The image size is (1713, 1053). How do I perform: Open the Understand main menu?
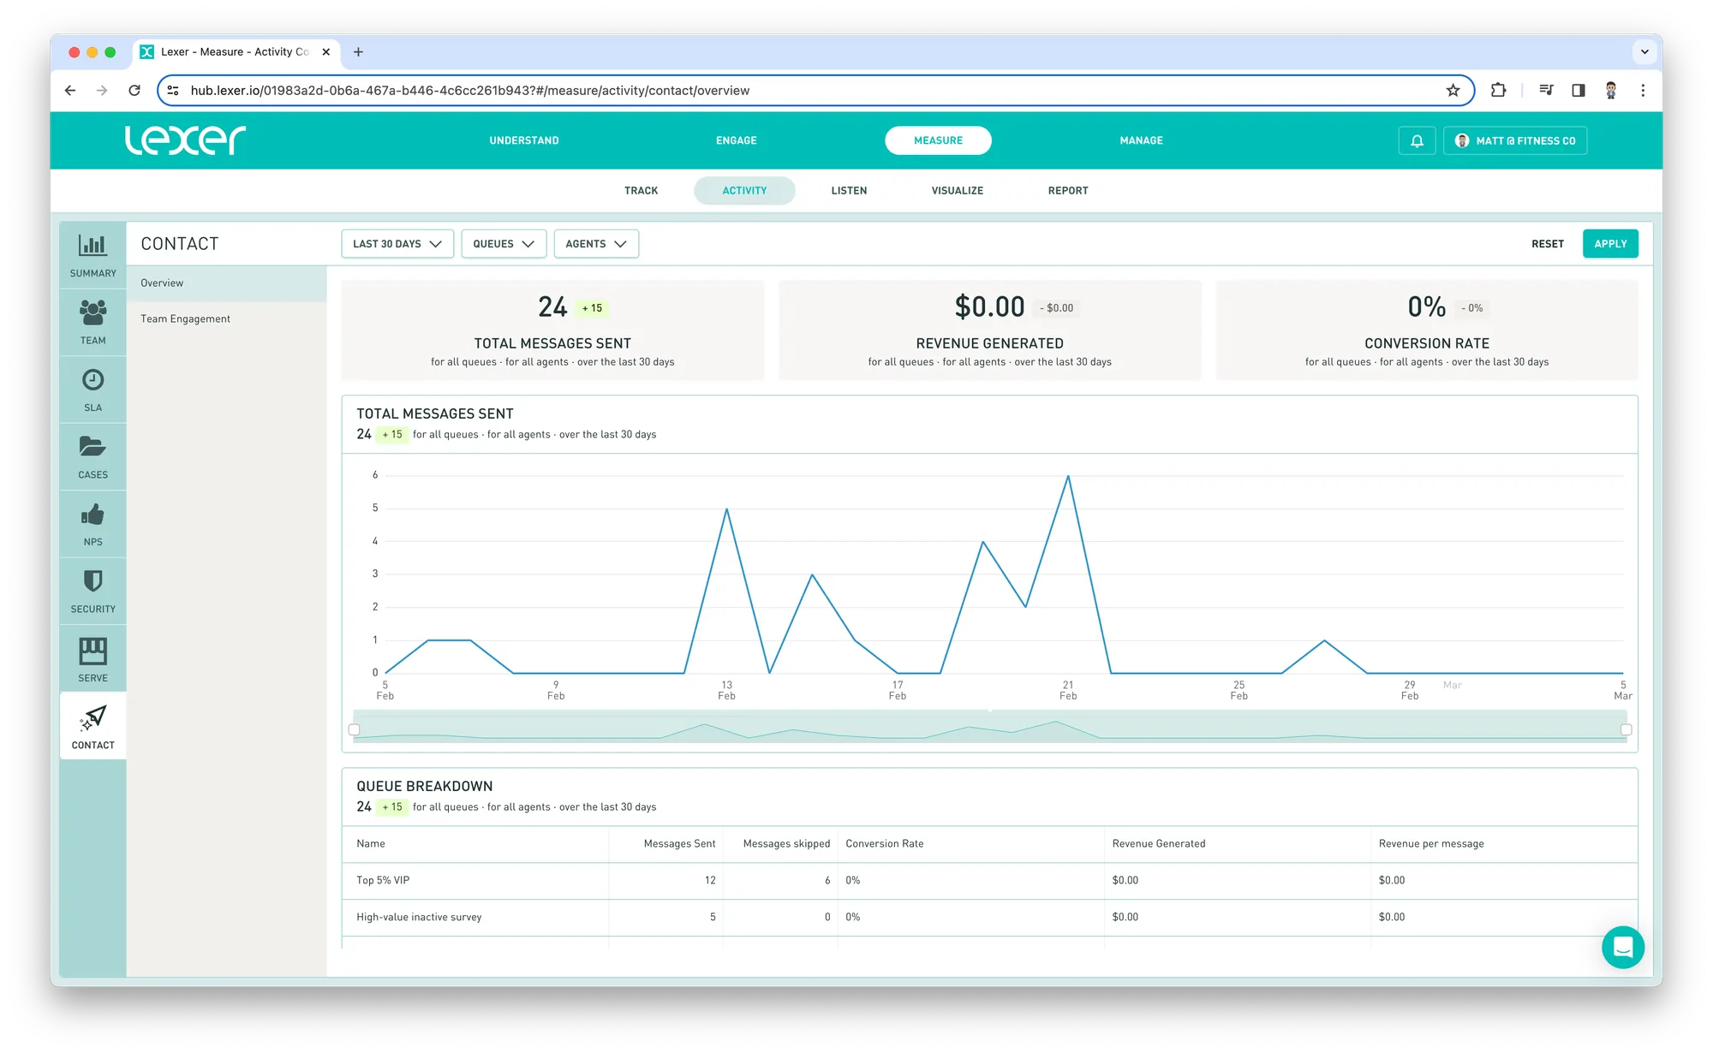coord(523,140)
